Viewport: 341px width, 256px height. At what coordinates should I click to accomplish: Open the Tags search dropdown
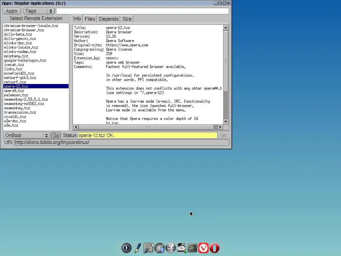pyautogui.click(x=39, y=11)
